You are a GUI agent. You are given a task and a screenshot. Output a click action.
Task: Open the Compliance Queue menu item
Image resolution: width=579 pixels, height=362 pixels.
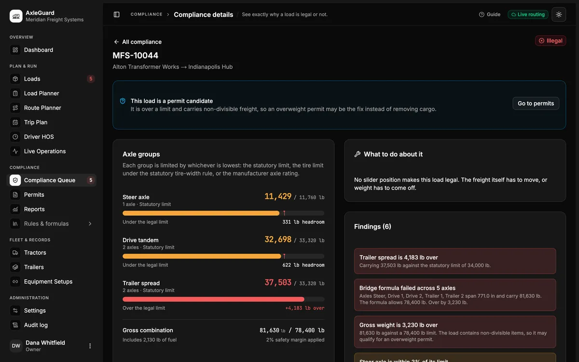(52, 180)
